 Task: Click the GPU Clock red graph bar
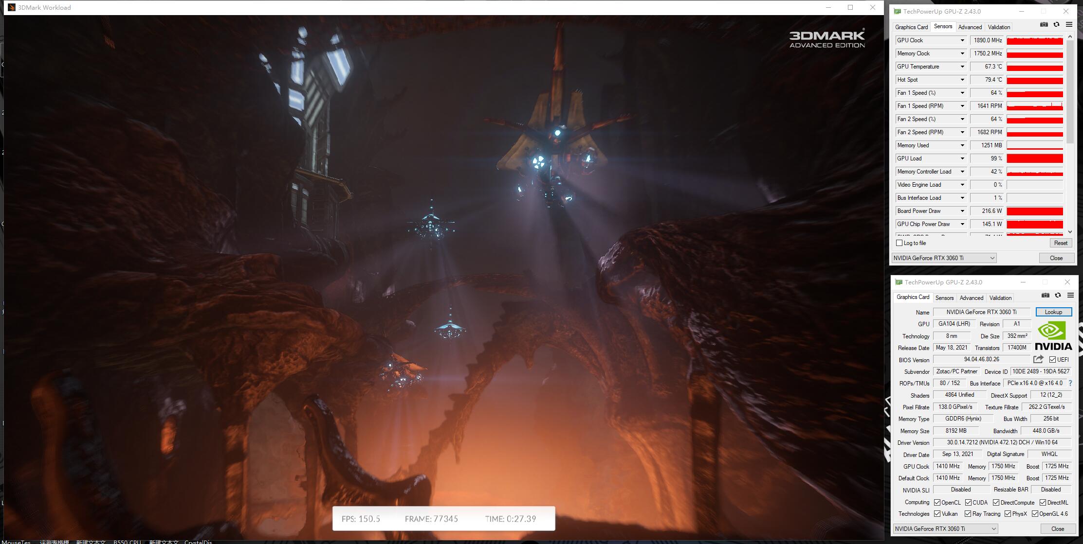click(1034, 40)
